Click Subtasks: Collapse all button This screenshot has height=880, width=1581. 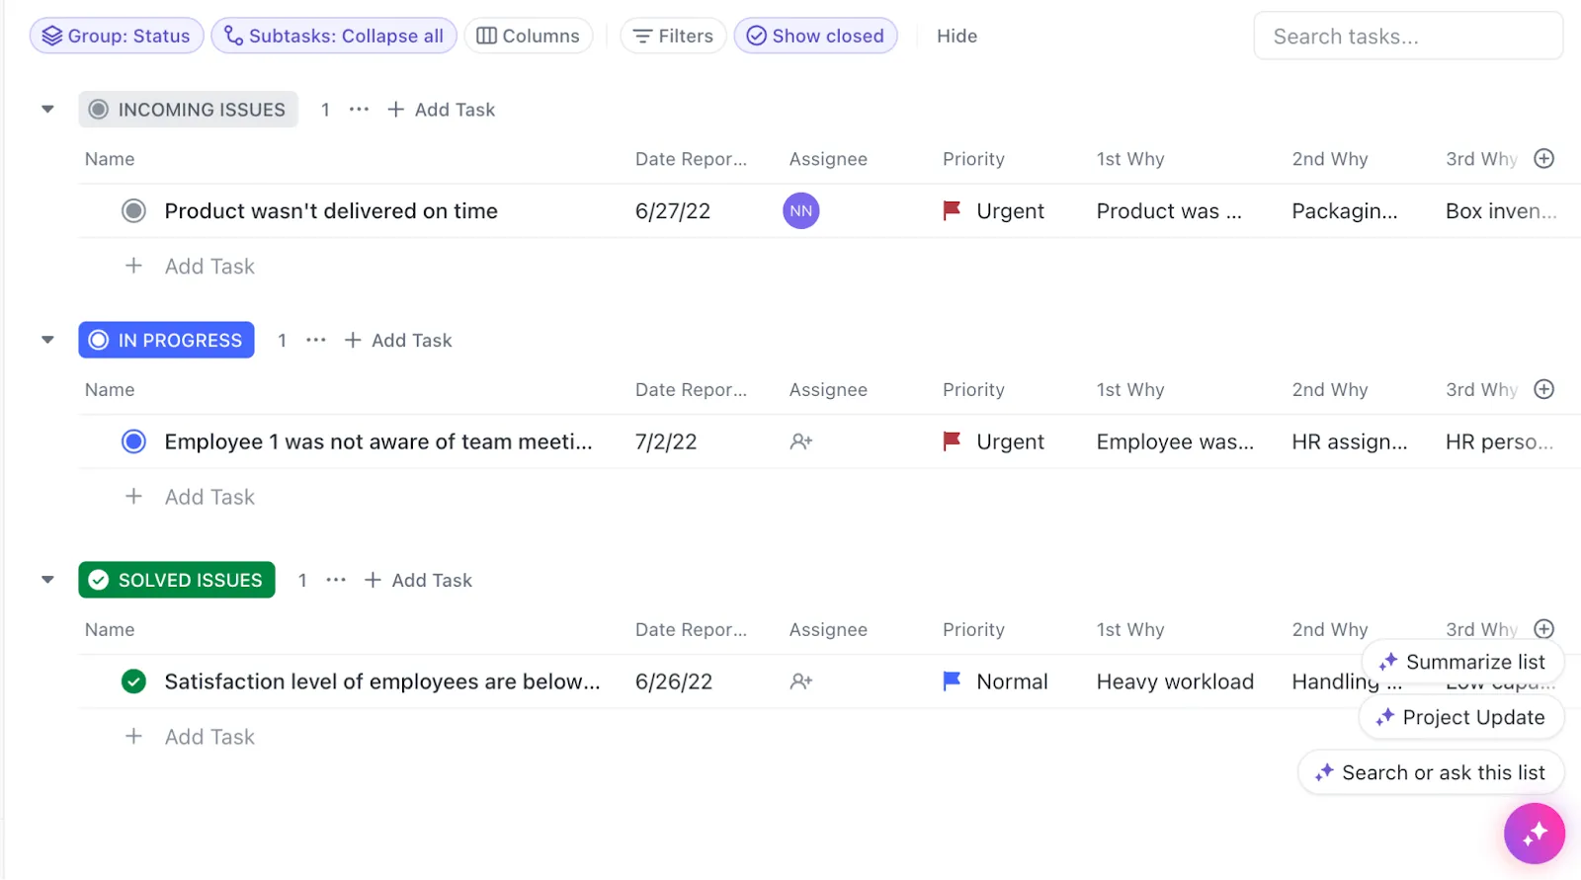click(334, 36)
